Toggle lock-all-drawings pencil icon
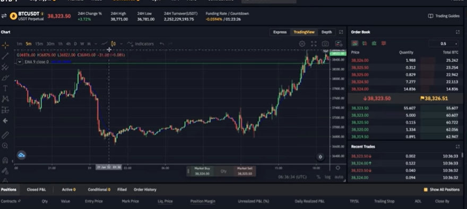 [x=5, y=171]
